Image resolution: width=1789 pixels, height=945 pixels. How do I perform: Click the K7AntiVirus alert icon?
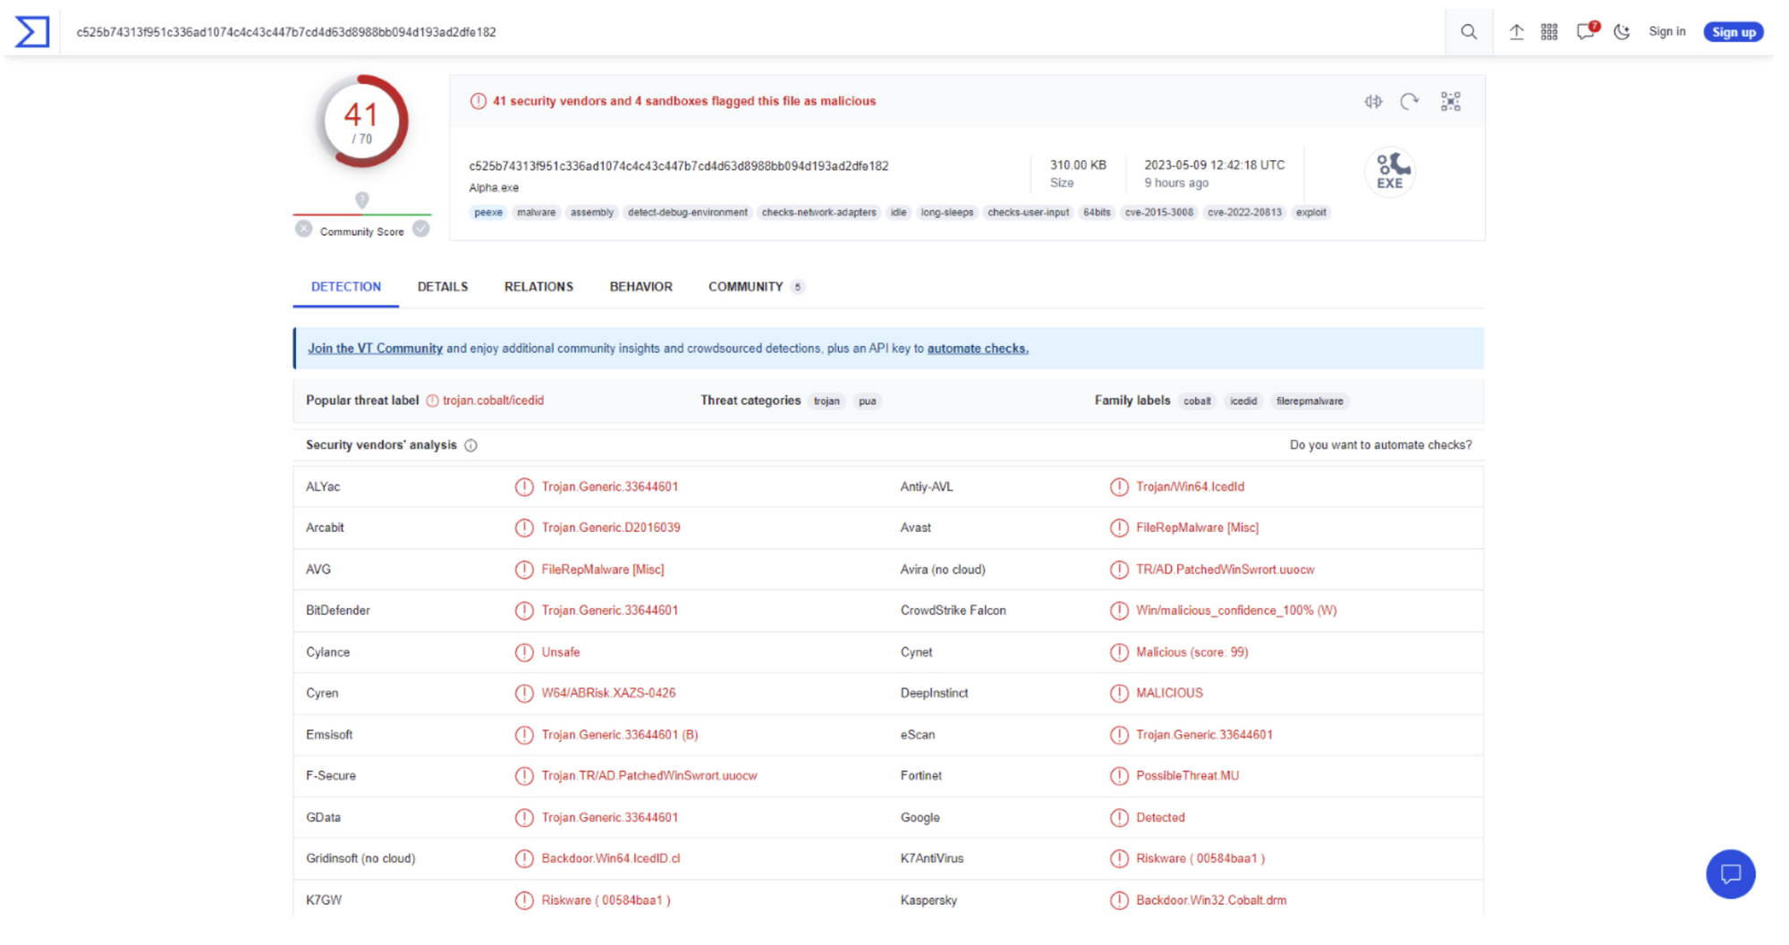pyautogui.click(x=1119, y=859)
